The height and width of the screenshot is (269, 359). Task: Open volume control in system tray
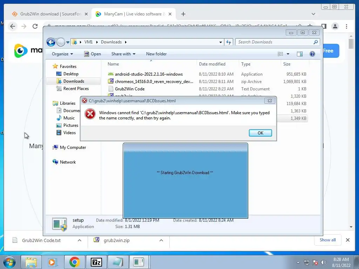coord(323,262)
